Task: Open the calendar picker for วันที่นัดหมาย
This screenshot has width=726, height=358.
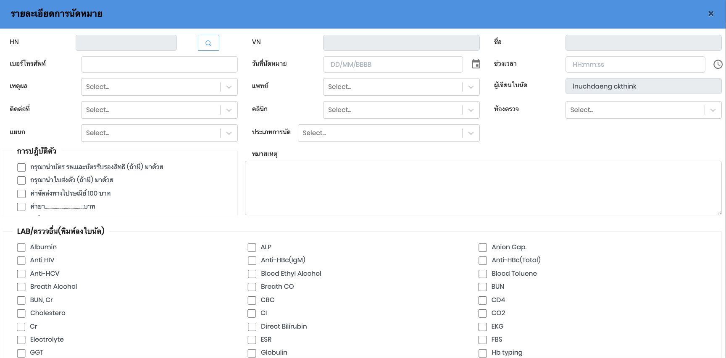Action: coord(476,64)
